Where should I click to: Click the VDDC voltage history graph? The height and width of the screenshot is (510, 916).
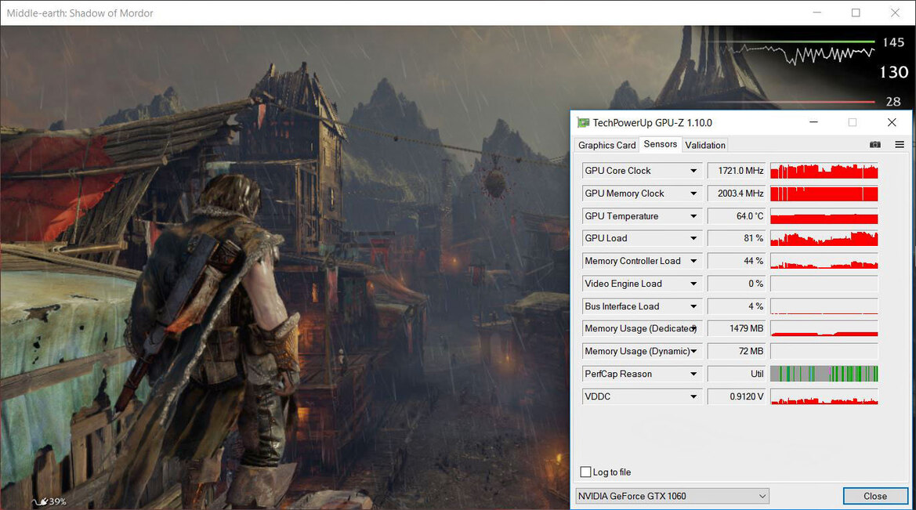tap(824, 396)
